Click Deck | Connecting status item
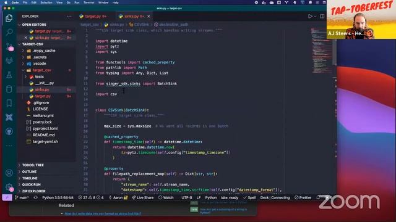396x222 pixels. click(x=275, y=197)
